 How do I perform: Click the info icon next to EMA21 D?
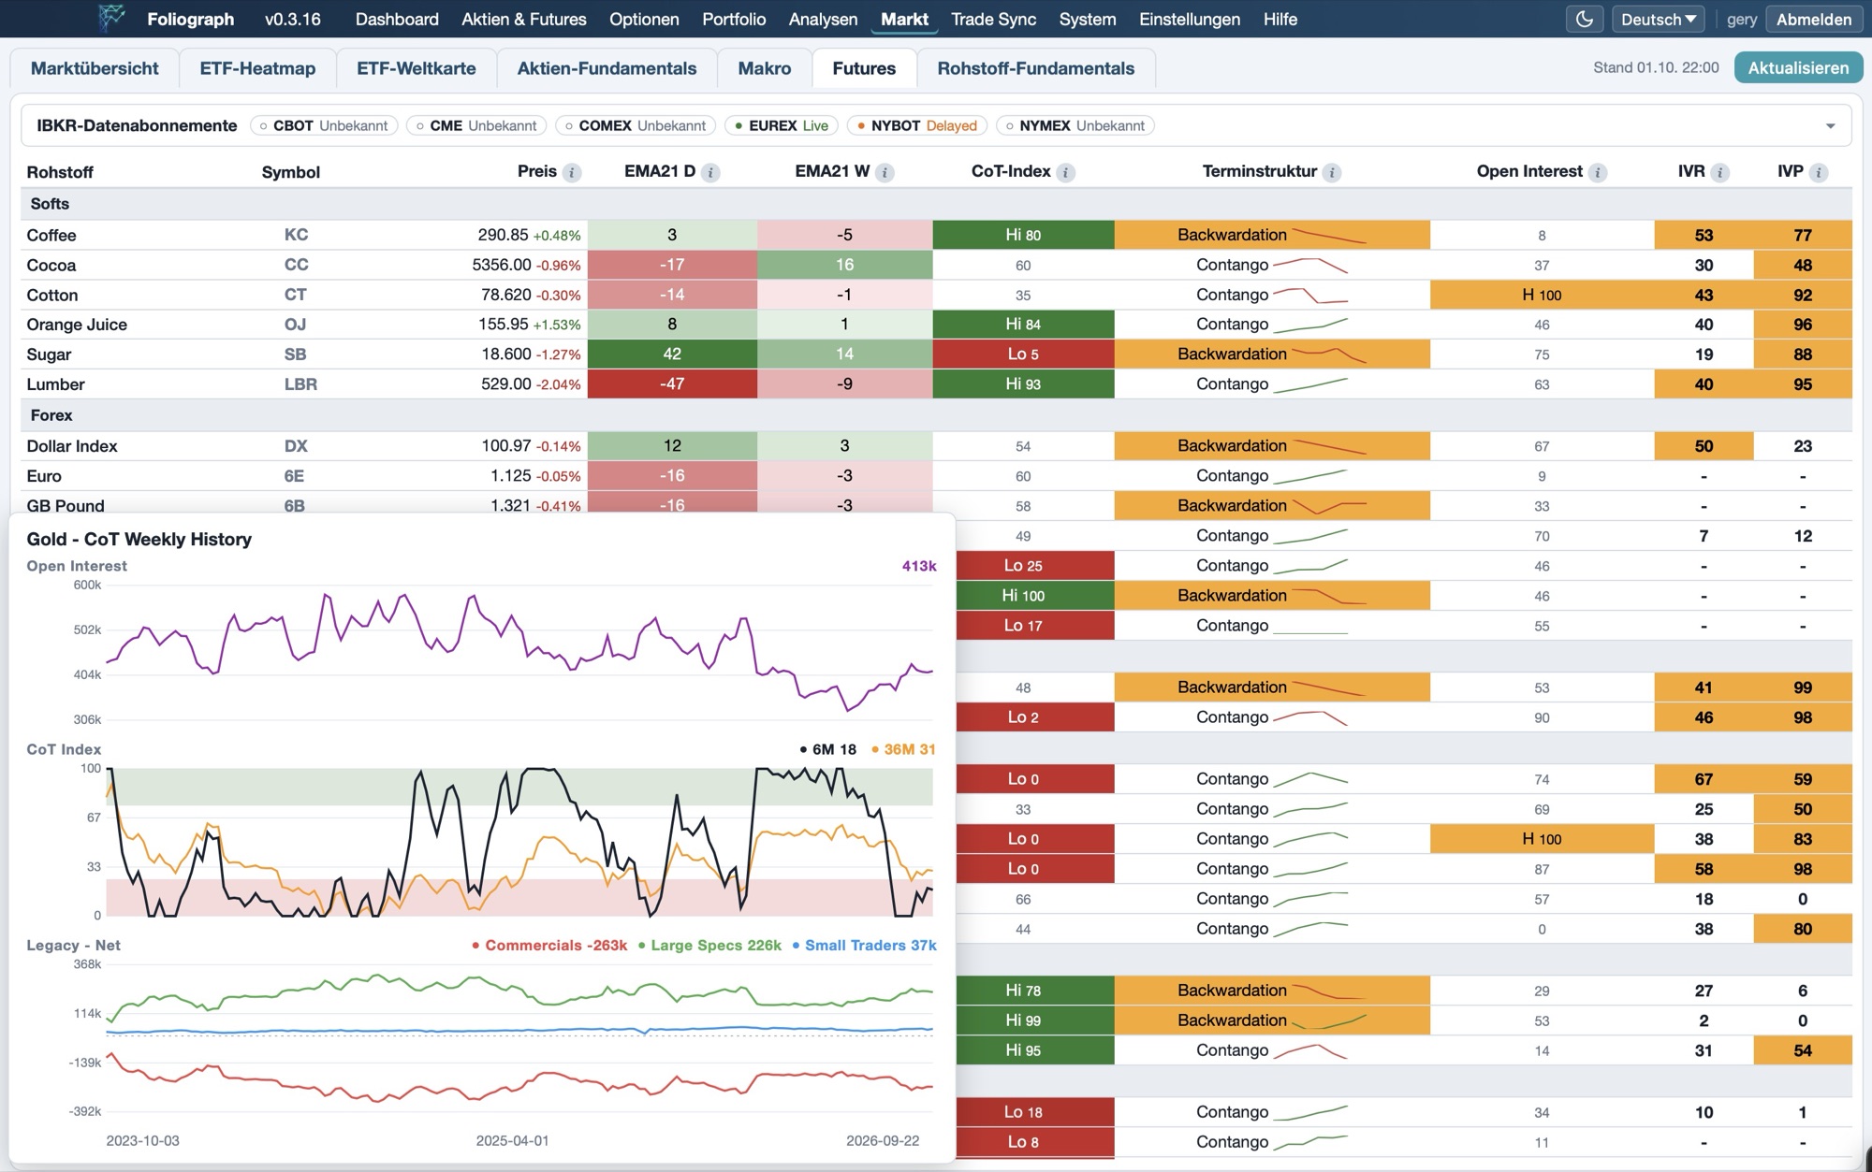(710, 173)
